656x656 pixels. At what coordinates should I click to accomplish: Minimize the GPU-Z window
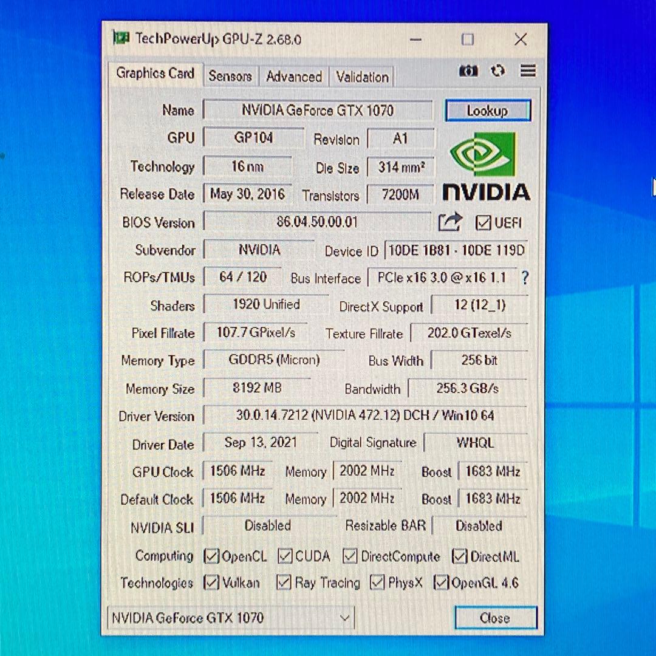click(415, 39)
